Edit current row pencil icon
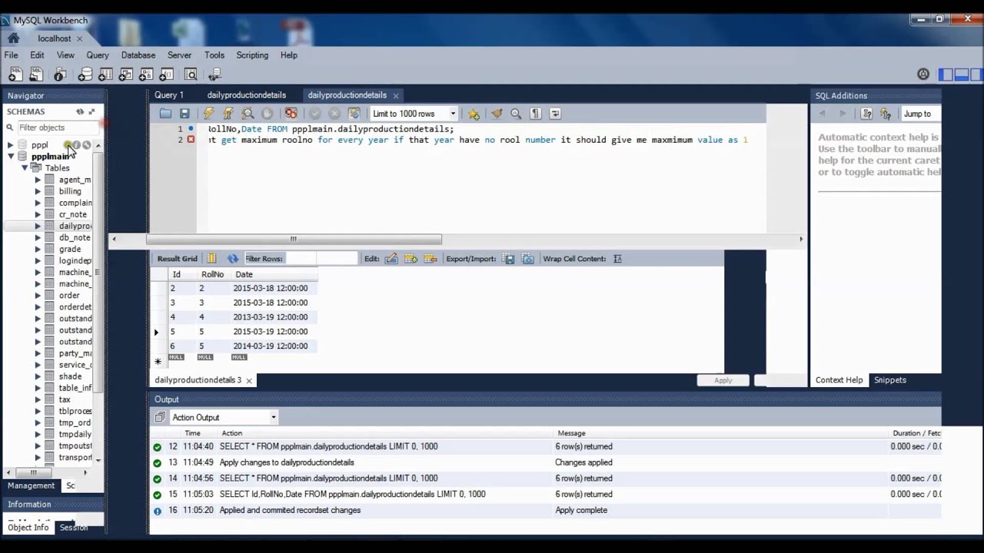The height and width of the screenshot is (553, 984). pyautogui.click(x=391, y=259)
